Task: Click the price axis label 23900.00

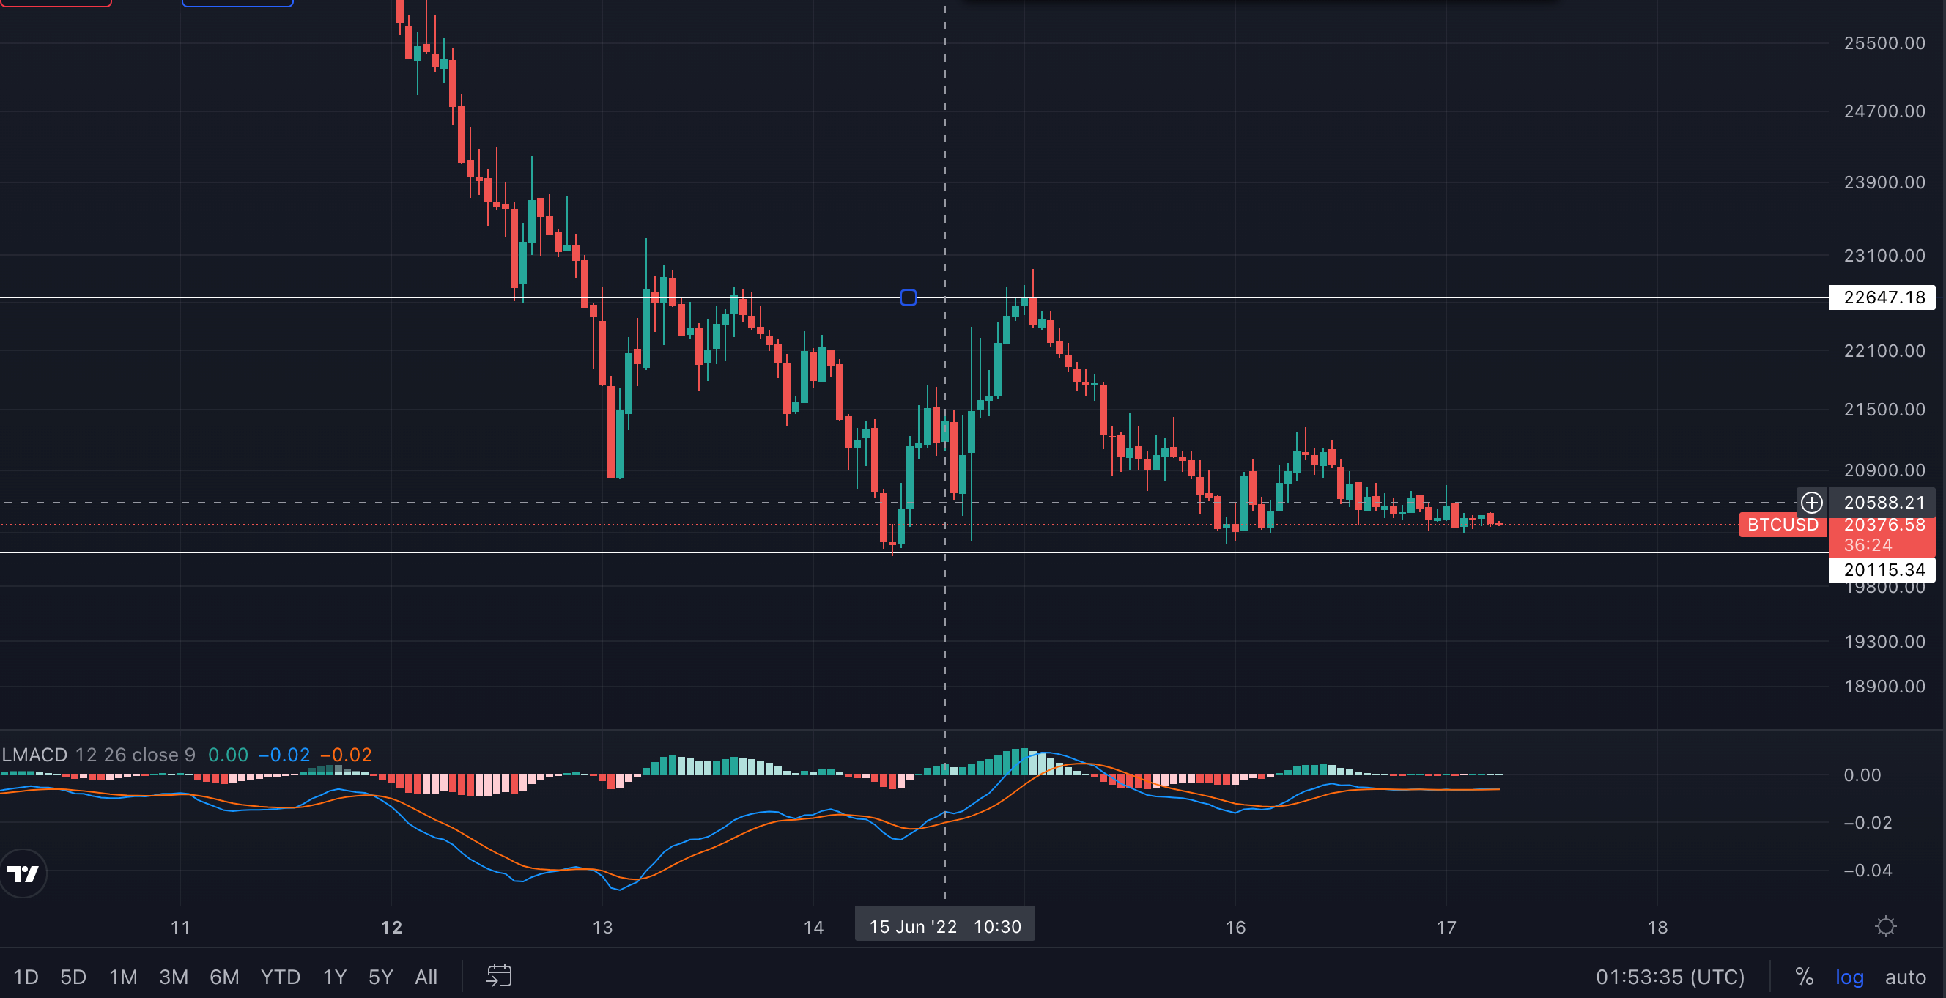Action: (1884, 182)
